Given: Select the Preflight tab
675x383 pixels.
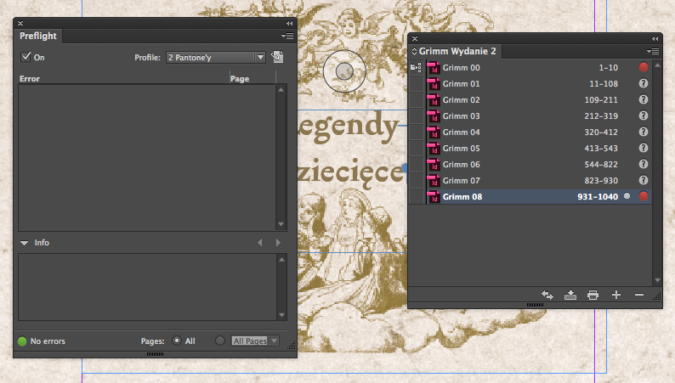Looking at the screenshot, I should 38,37.
